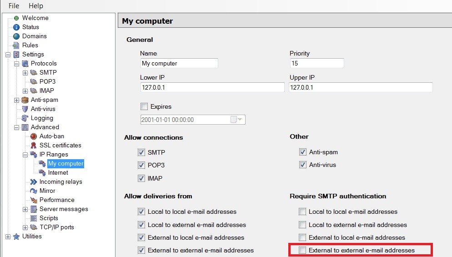Image resolution: width=452 pixels, height=257 pixels.
Task: Select the SSL certificates ribbon icon
Action: click(x=34, y=146)
